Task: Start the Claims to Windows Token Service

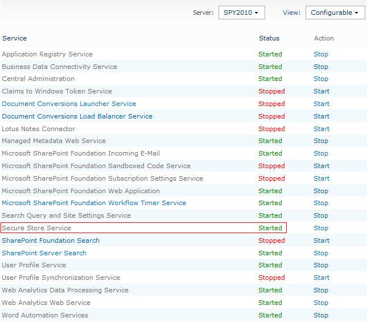Action: pos(321,91)
